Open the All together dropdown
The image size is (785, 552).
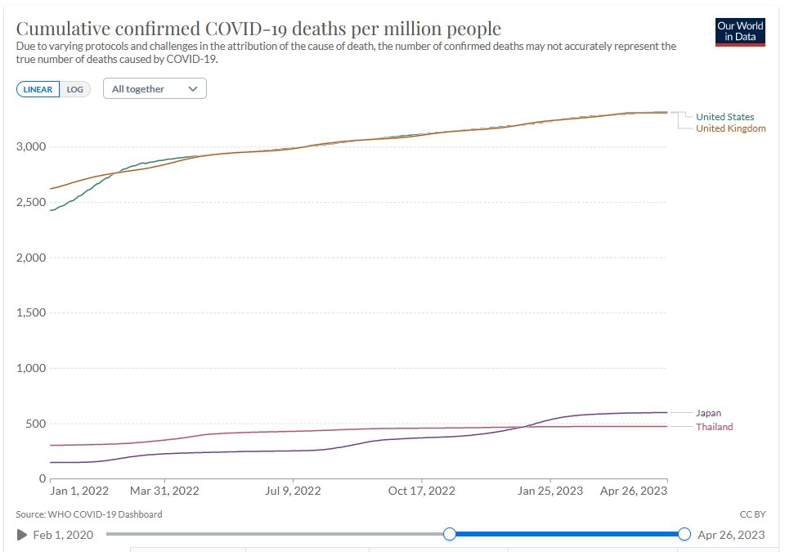pos(155,88)
